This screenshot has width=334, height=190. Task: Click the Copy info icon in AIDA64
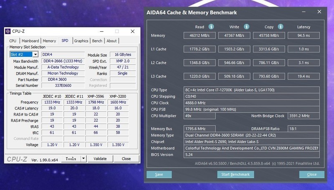(x=281, y=27)
